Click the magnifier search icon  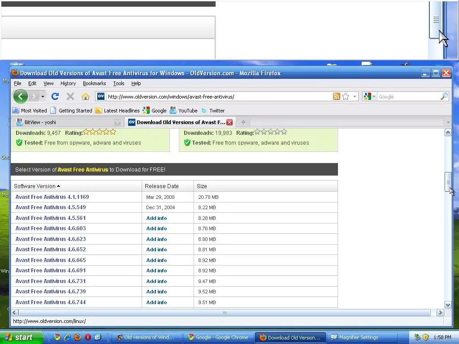(444, 96)
